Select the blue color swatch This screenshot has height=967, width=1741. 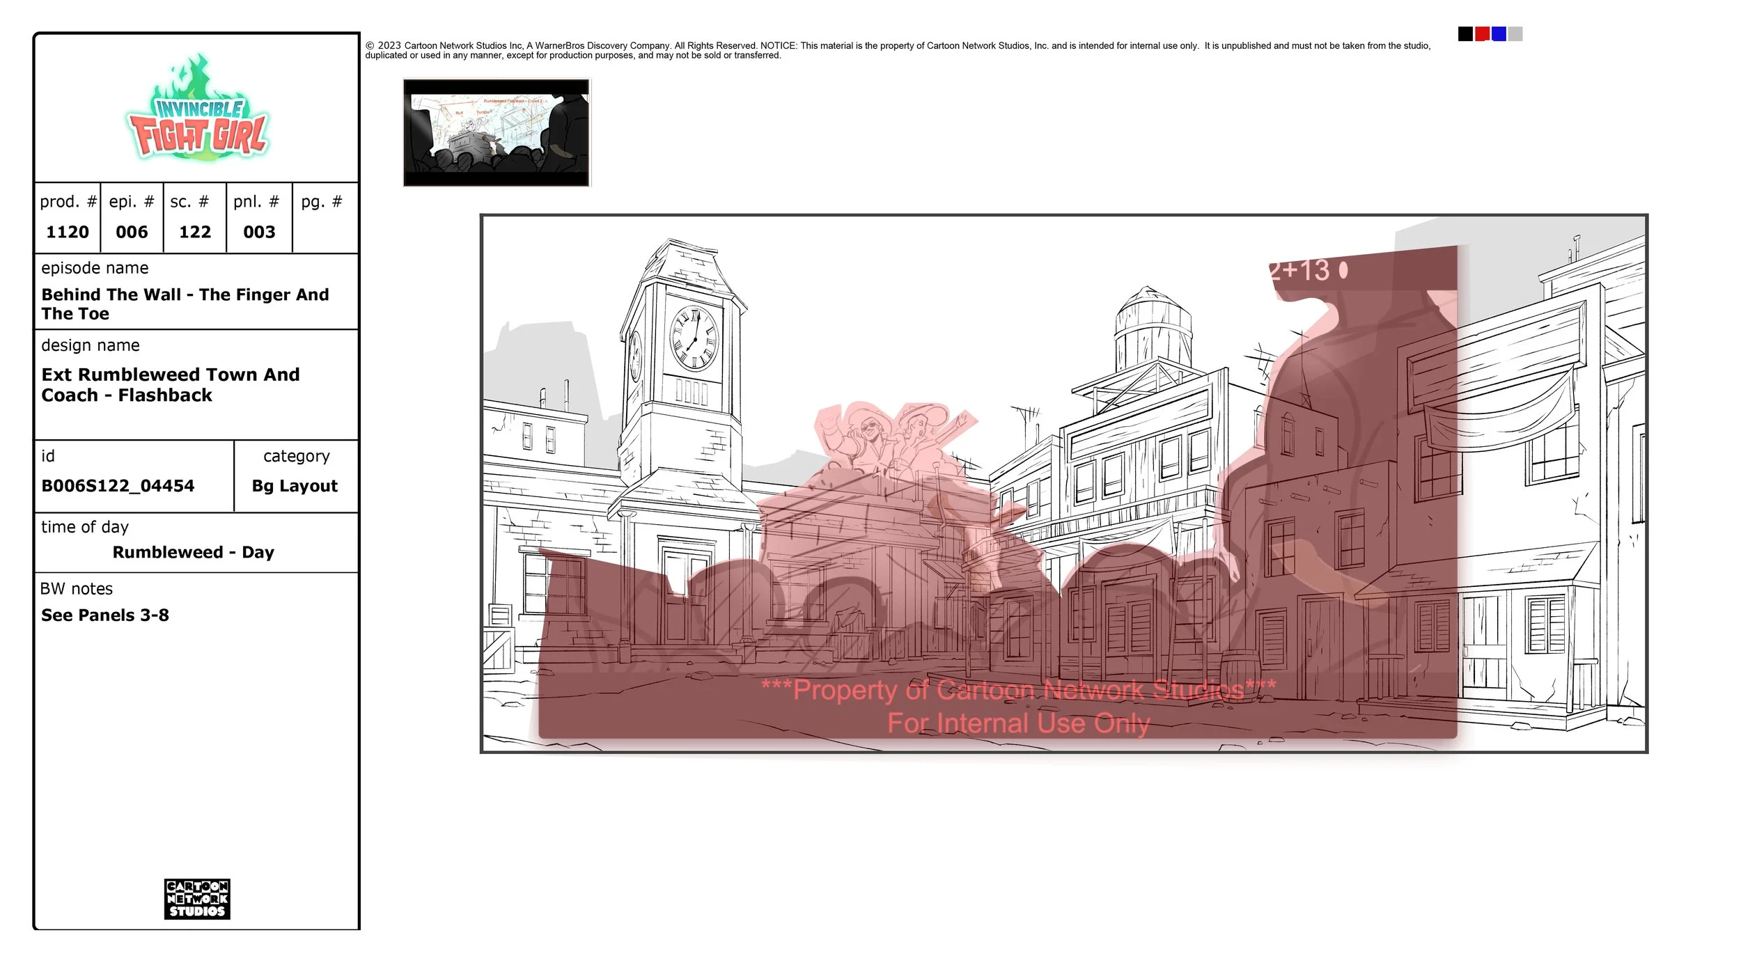(1499, 34)
